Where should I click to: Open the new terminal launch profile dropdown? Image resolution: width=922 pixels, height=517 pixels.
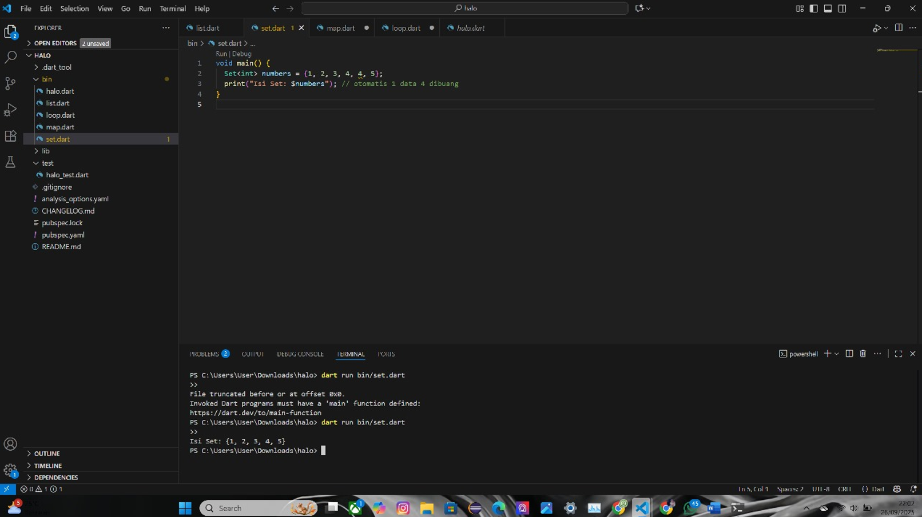tap(837, 354)
